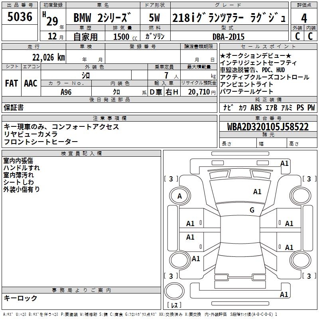Click the model code DBA-2D15
Image resolution: width=319 pixels, height=319 pixels.
(228, 37)
